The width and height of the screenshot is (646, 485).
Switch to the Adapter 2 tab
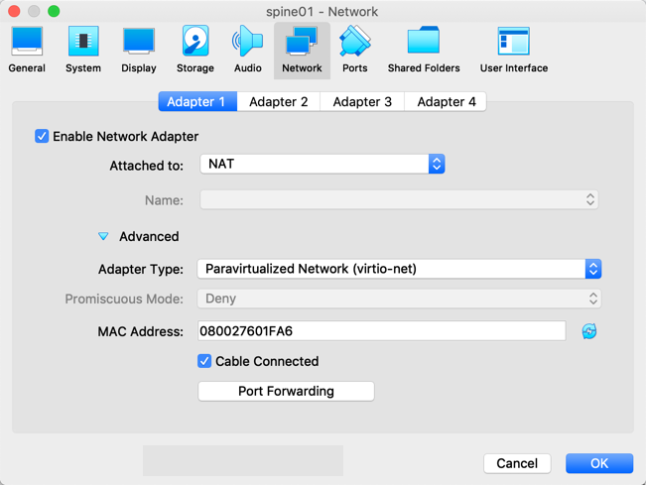(x=279, y=101)
